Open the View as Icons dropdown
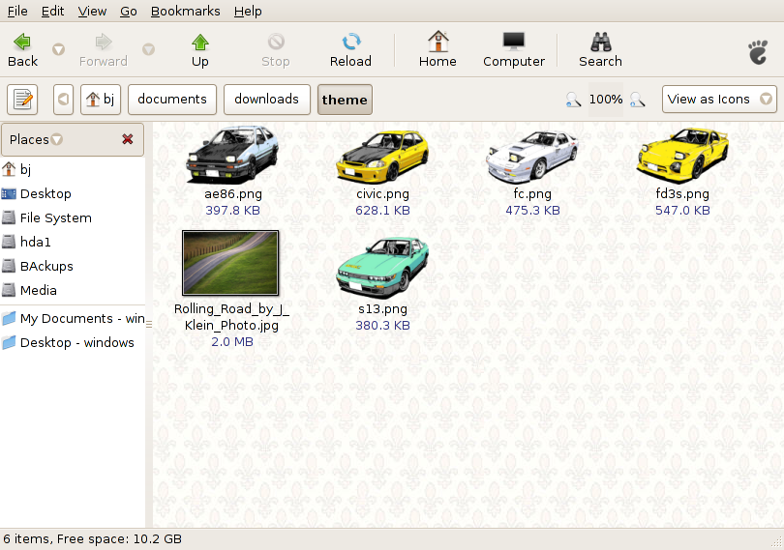The height and width of the screenshot is (550, 784). [x=719, y=99]
